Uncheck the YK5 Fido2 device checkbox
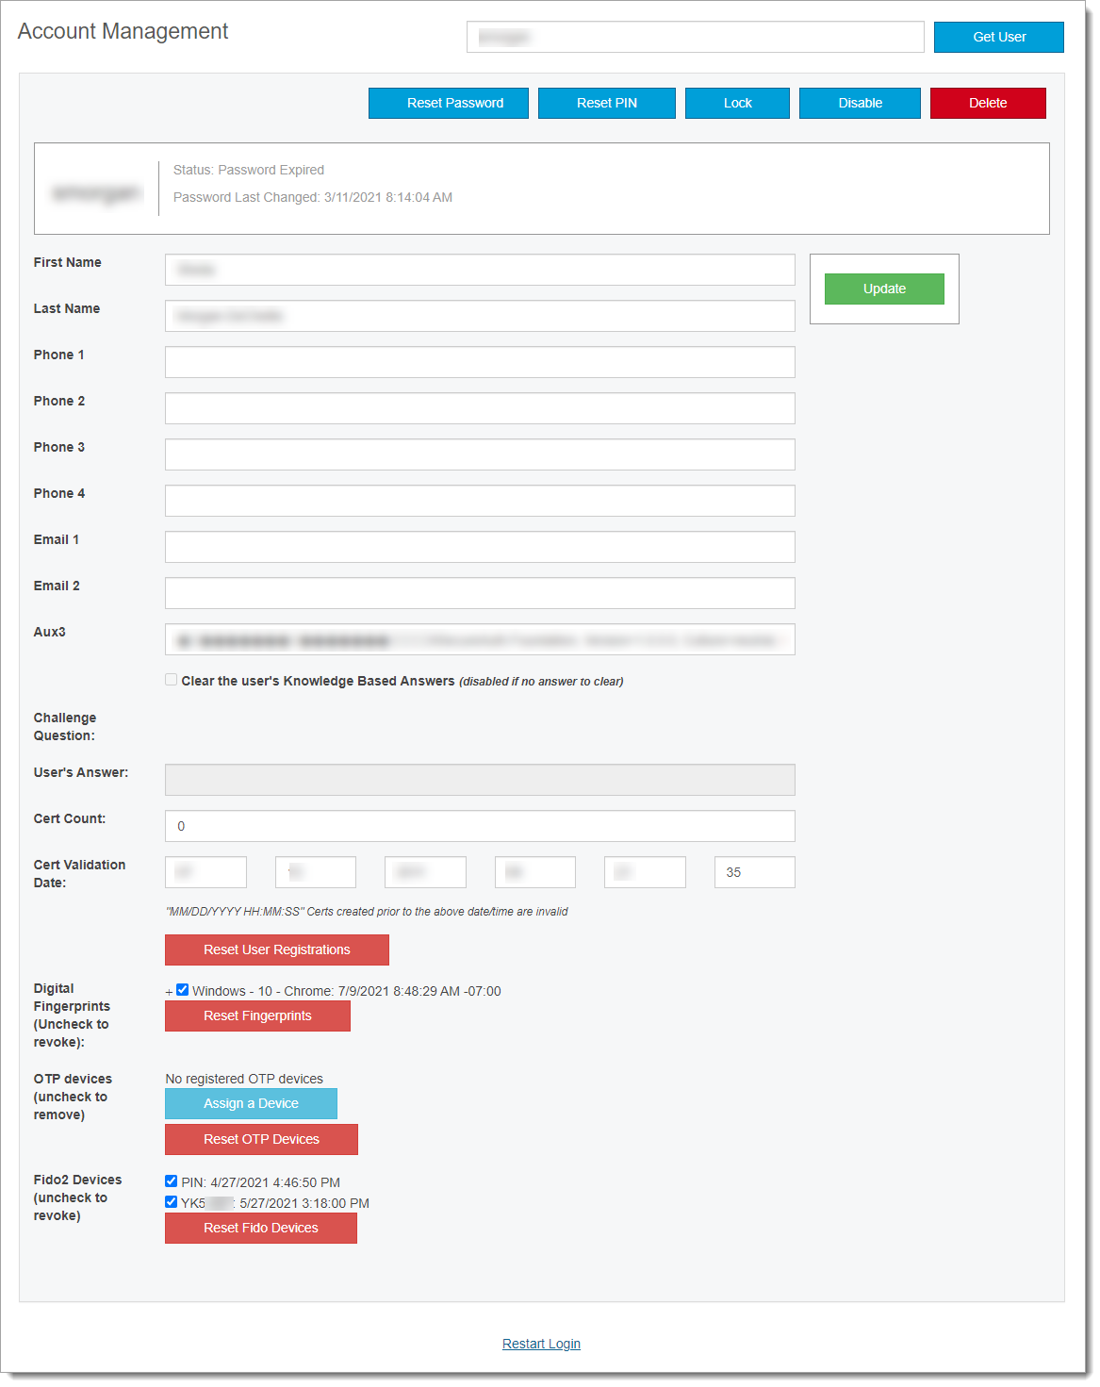1100x1387 pixels. [172, 1202]
